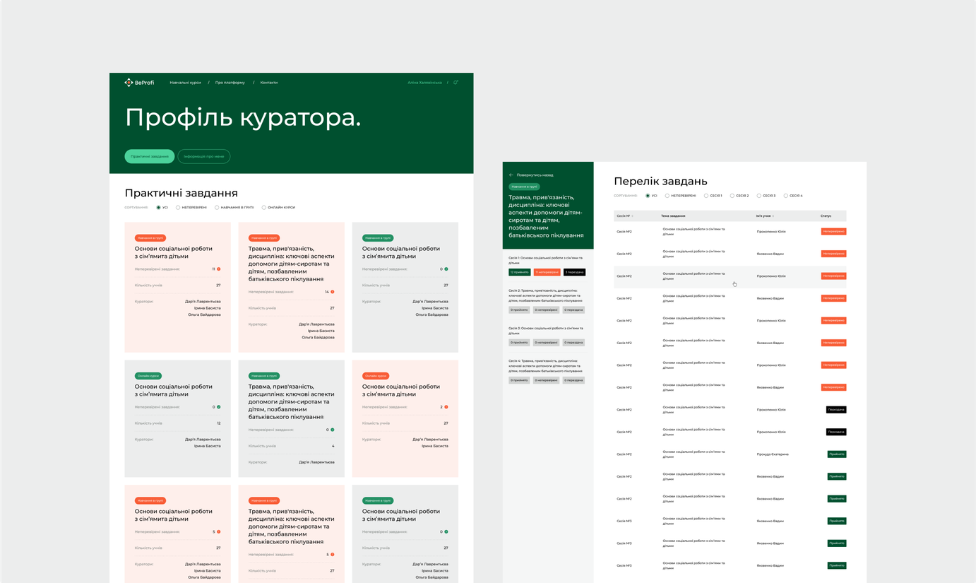This screenshot has width=976, height=583.
Task: Click the 11 неперевірені button under Сесія 1
Action: click(547, 272)
